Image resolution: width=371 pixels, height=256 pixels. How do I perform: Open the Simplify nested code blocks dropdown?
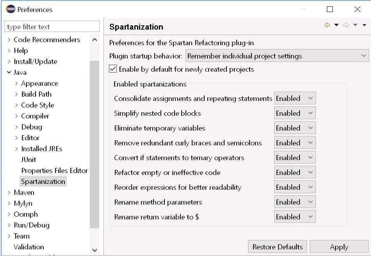295,113
